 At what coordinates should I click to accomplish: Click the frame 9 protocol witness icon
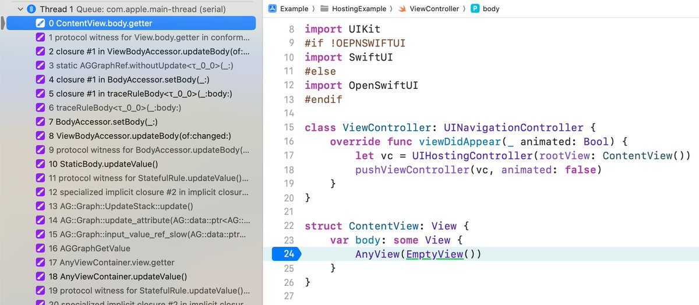(41, 150)
